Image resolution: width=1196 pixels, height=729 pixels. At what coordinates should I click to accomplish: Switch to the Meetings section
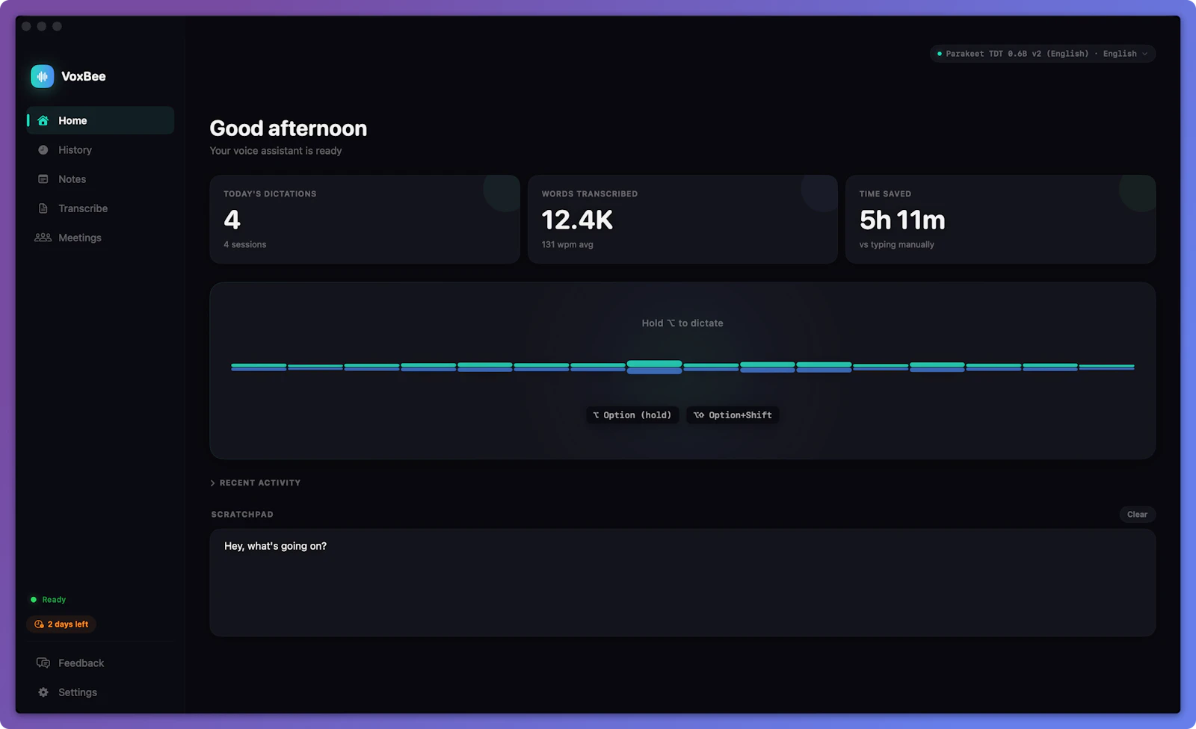pyautogui.click(x=79, y=237)
